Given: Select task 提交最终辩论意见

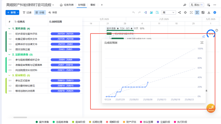Looking at the screenshot, I should click(25, 86).
